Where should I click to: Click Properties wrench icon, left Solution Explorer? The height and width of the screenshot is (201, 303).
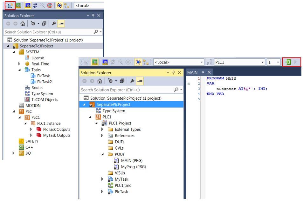(54, 23)
